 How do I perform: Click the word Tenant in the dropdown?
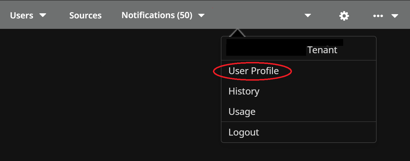[322, 50]
